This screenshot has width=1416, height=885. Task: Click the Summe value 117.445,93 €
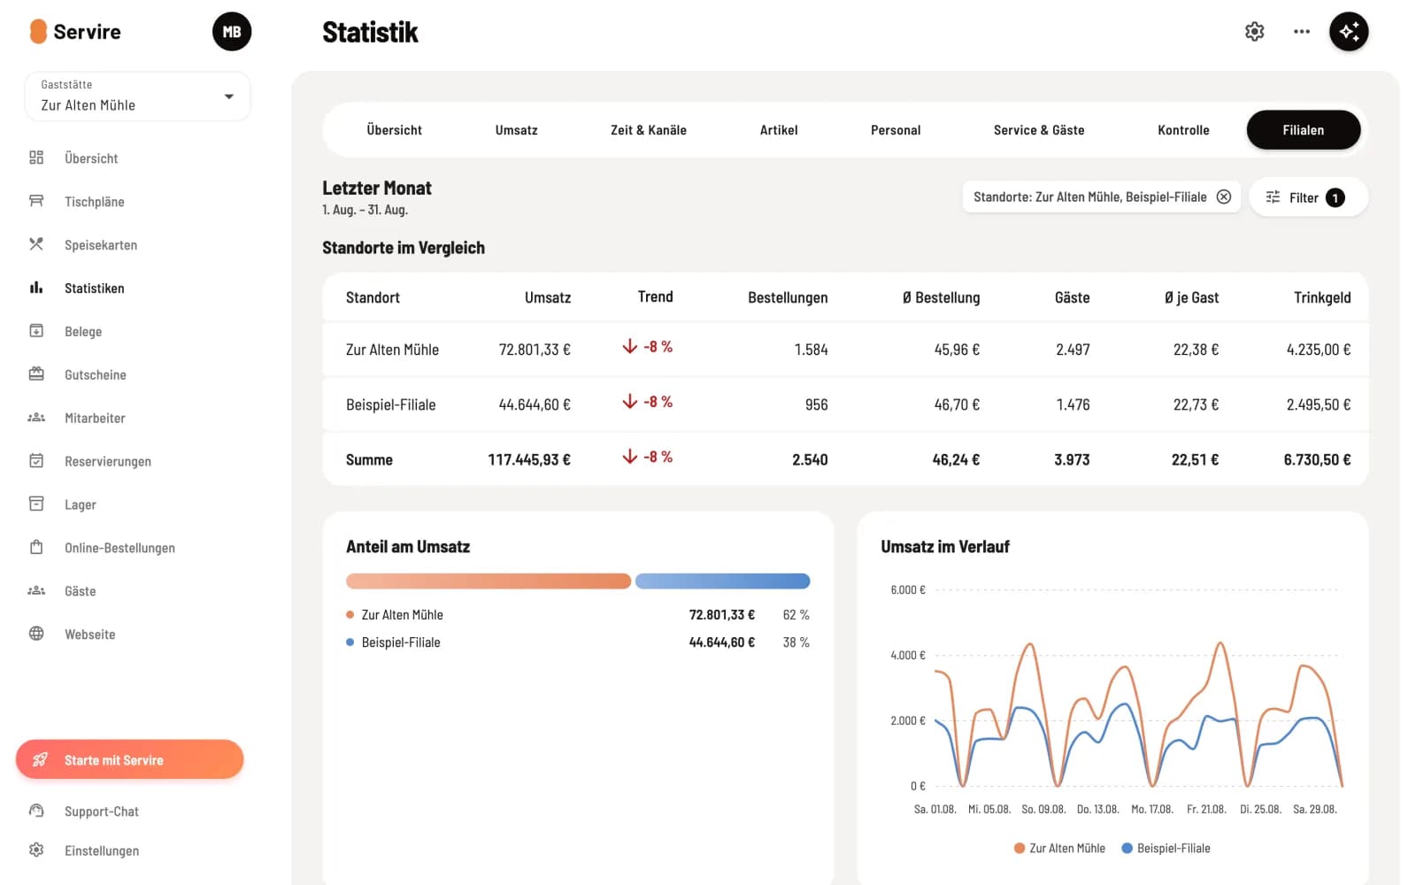[529, 459]
